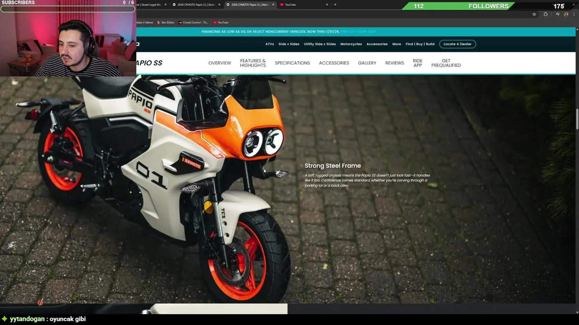The height and width of the screenshot is (325, 579).
Task: Open the browser profile avatar
Action: point(566,14)
